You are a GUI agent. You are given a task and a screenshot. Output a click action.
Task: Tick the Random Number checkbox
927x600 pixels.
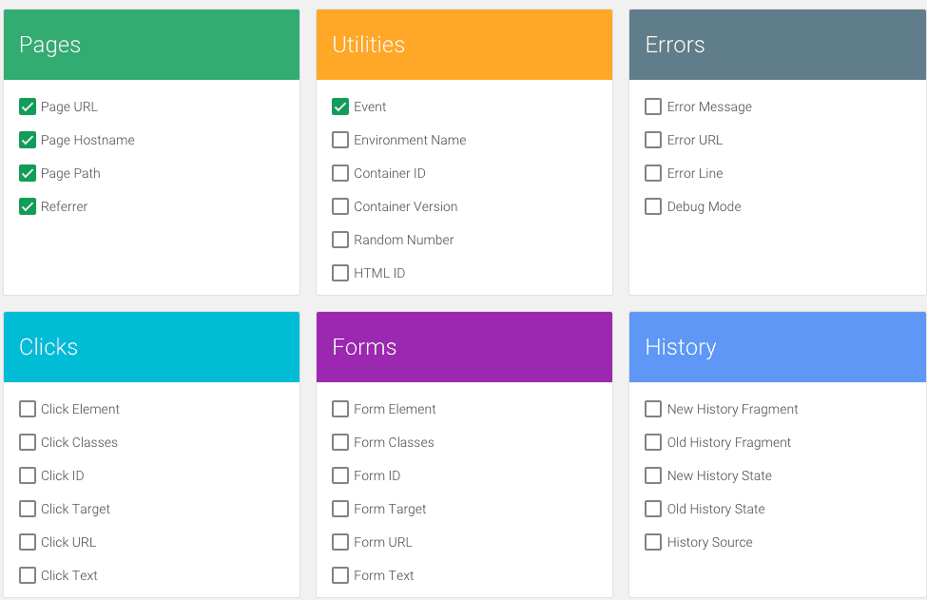click(x=340, y=240)
